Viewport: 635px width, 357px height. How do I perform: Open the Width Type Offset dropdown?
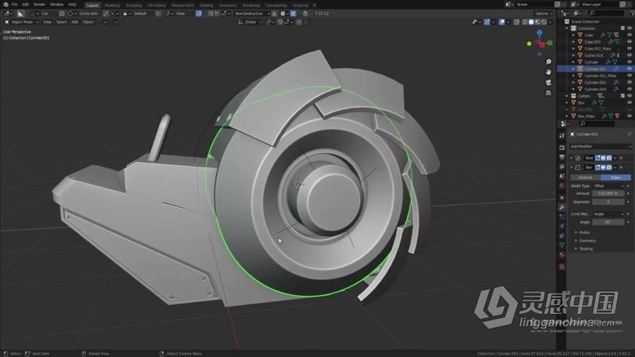[608, 186]
